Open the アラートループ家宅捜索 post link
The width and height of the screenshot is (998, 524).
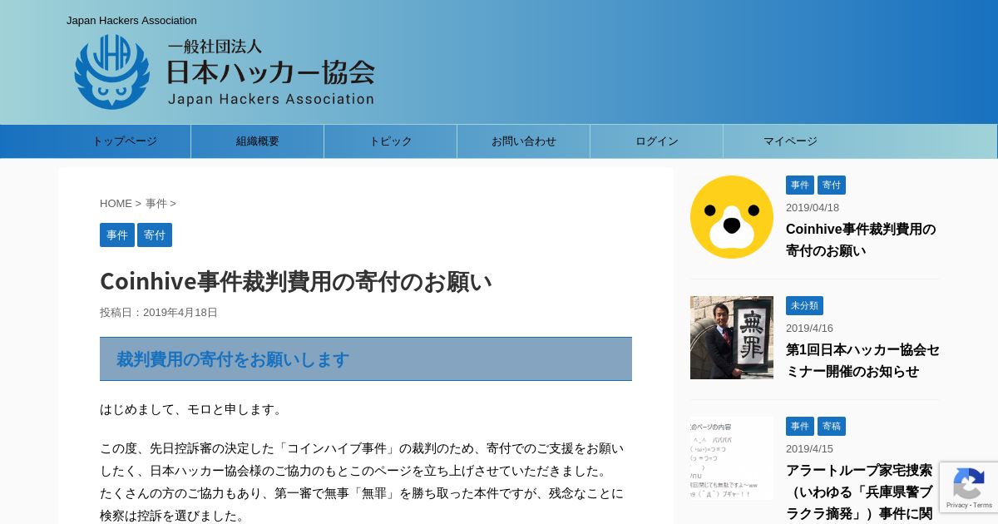point(859,492)
